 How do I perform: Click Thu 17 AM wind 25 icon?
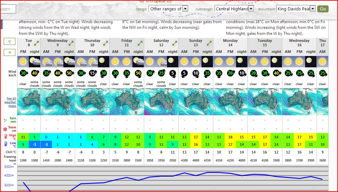(323, 73)
